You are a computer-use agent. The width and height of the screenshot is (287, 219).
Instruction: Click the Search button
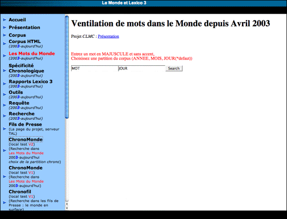pyautogui.click(x=174, y=69)
